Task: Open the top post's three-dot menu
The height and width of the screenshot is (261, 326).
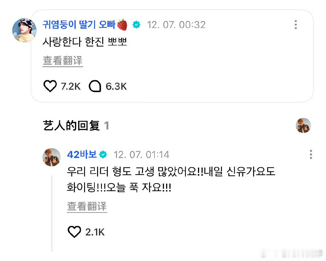Action: [x=296, y=25]
